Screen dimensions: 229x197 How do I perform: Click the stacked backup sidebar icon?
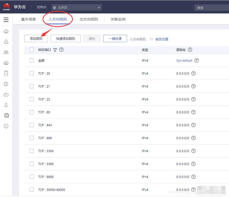6,84
